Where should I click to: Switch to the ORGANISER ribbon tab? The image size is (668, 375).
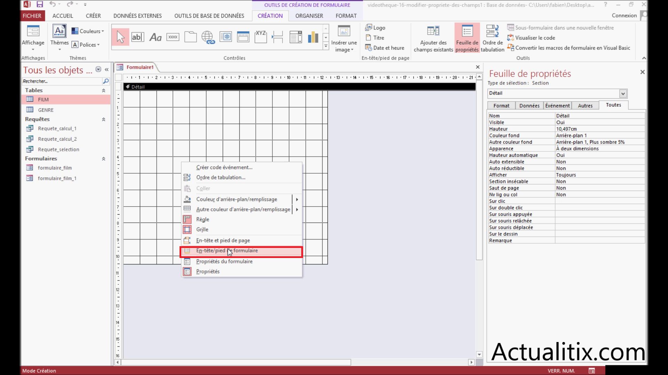pos(309,16)
